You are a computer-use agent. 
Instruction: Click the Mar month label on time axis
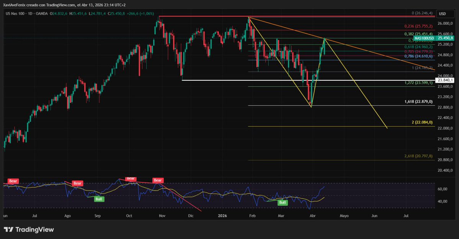tap(281, 216)
